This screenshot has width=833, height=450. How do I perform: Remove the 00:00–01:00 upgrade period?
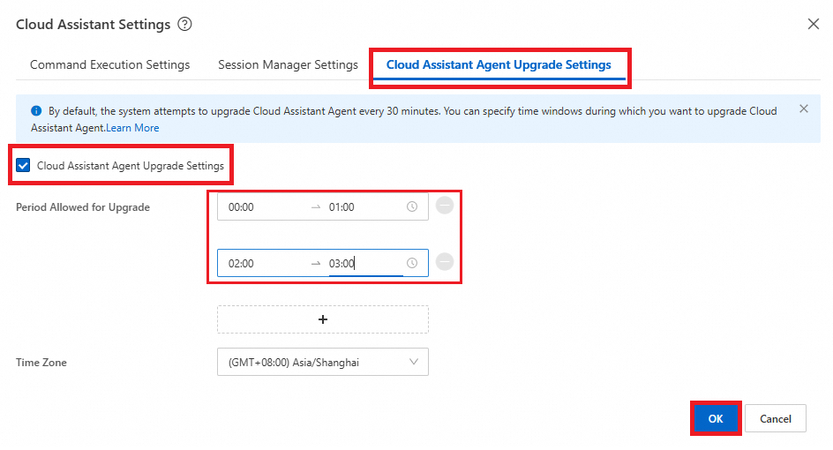click(x=445, y=206)
